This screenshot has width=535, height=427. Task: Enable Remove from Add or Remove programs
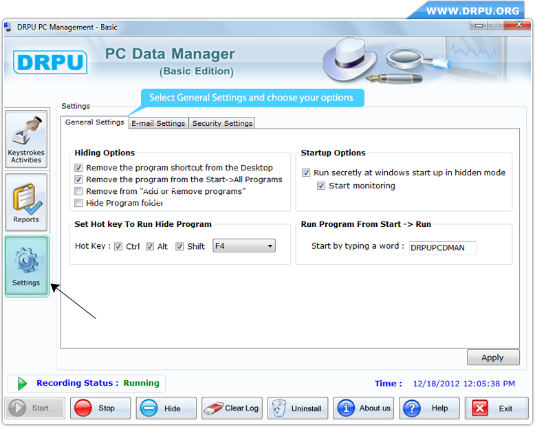pyautogui.click(x=78, y=191)
